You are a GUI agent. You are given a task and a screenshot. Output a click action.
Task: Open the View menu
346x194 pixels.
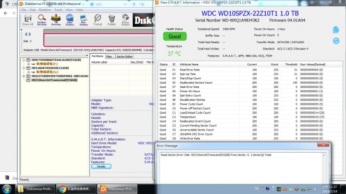(69, 10)
